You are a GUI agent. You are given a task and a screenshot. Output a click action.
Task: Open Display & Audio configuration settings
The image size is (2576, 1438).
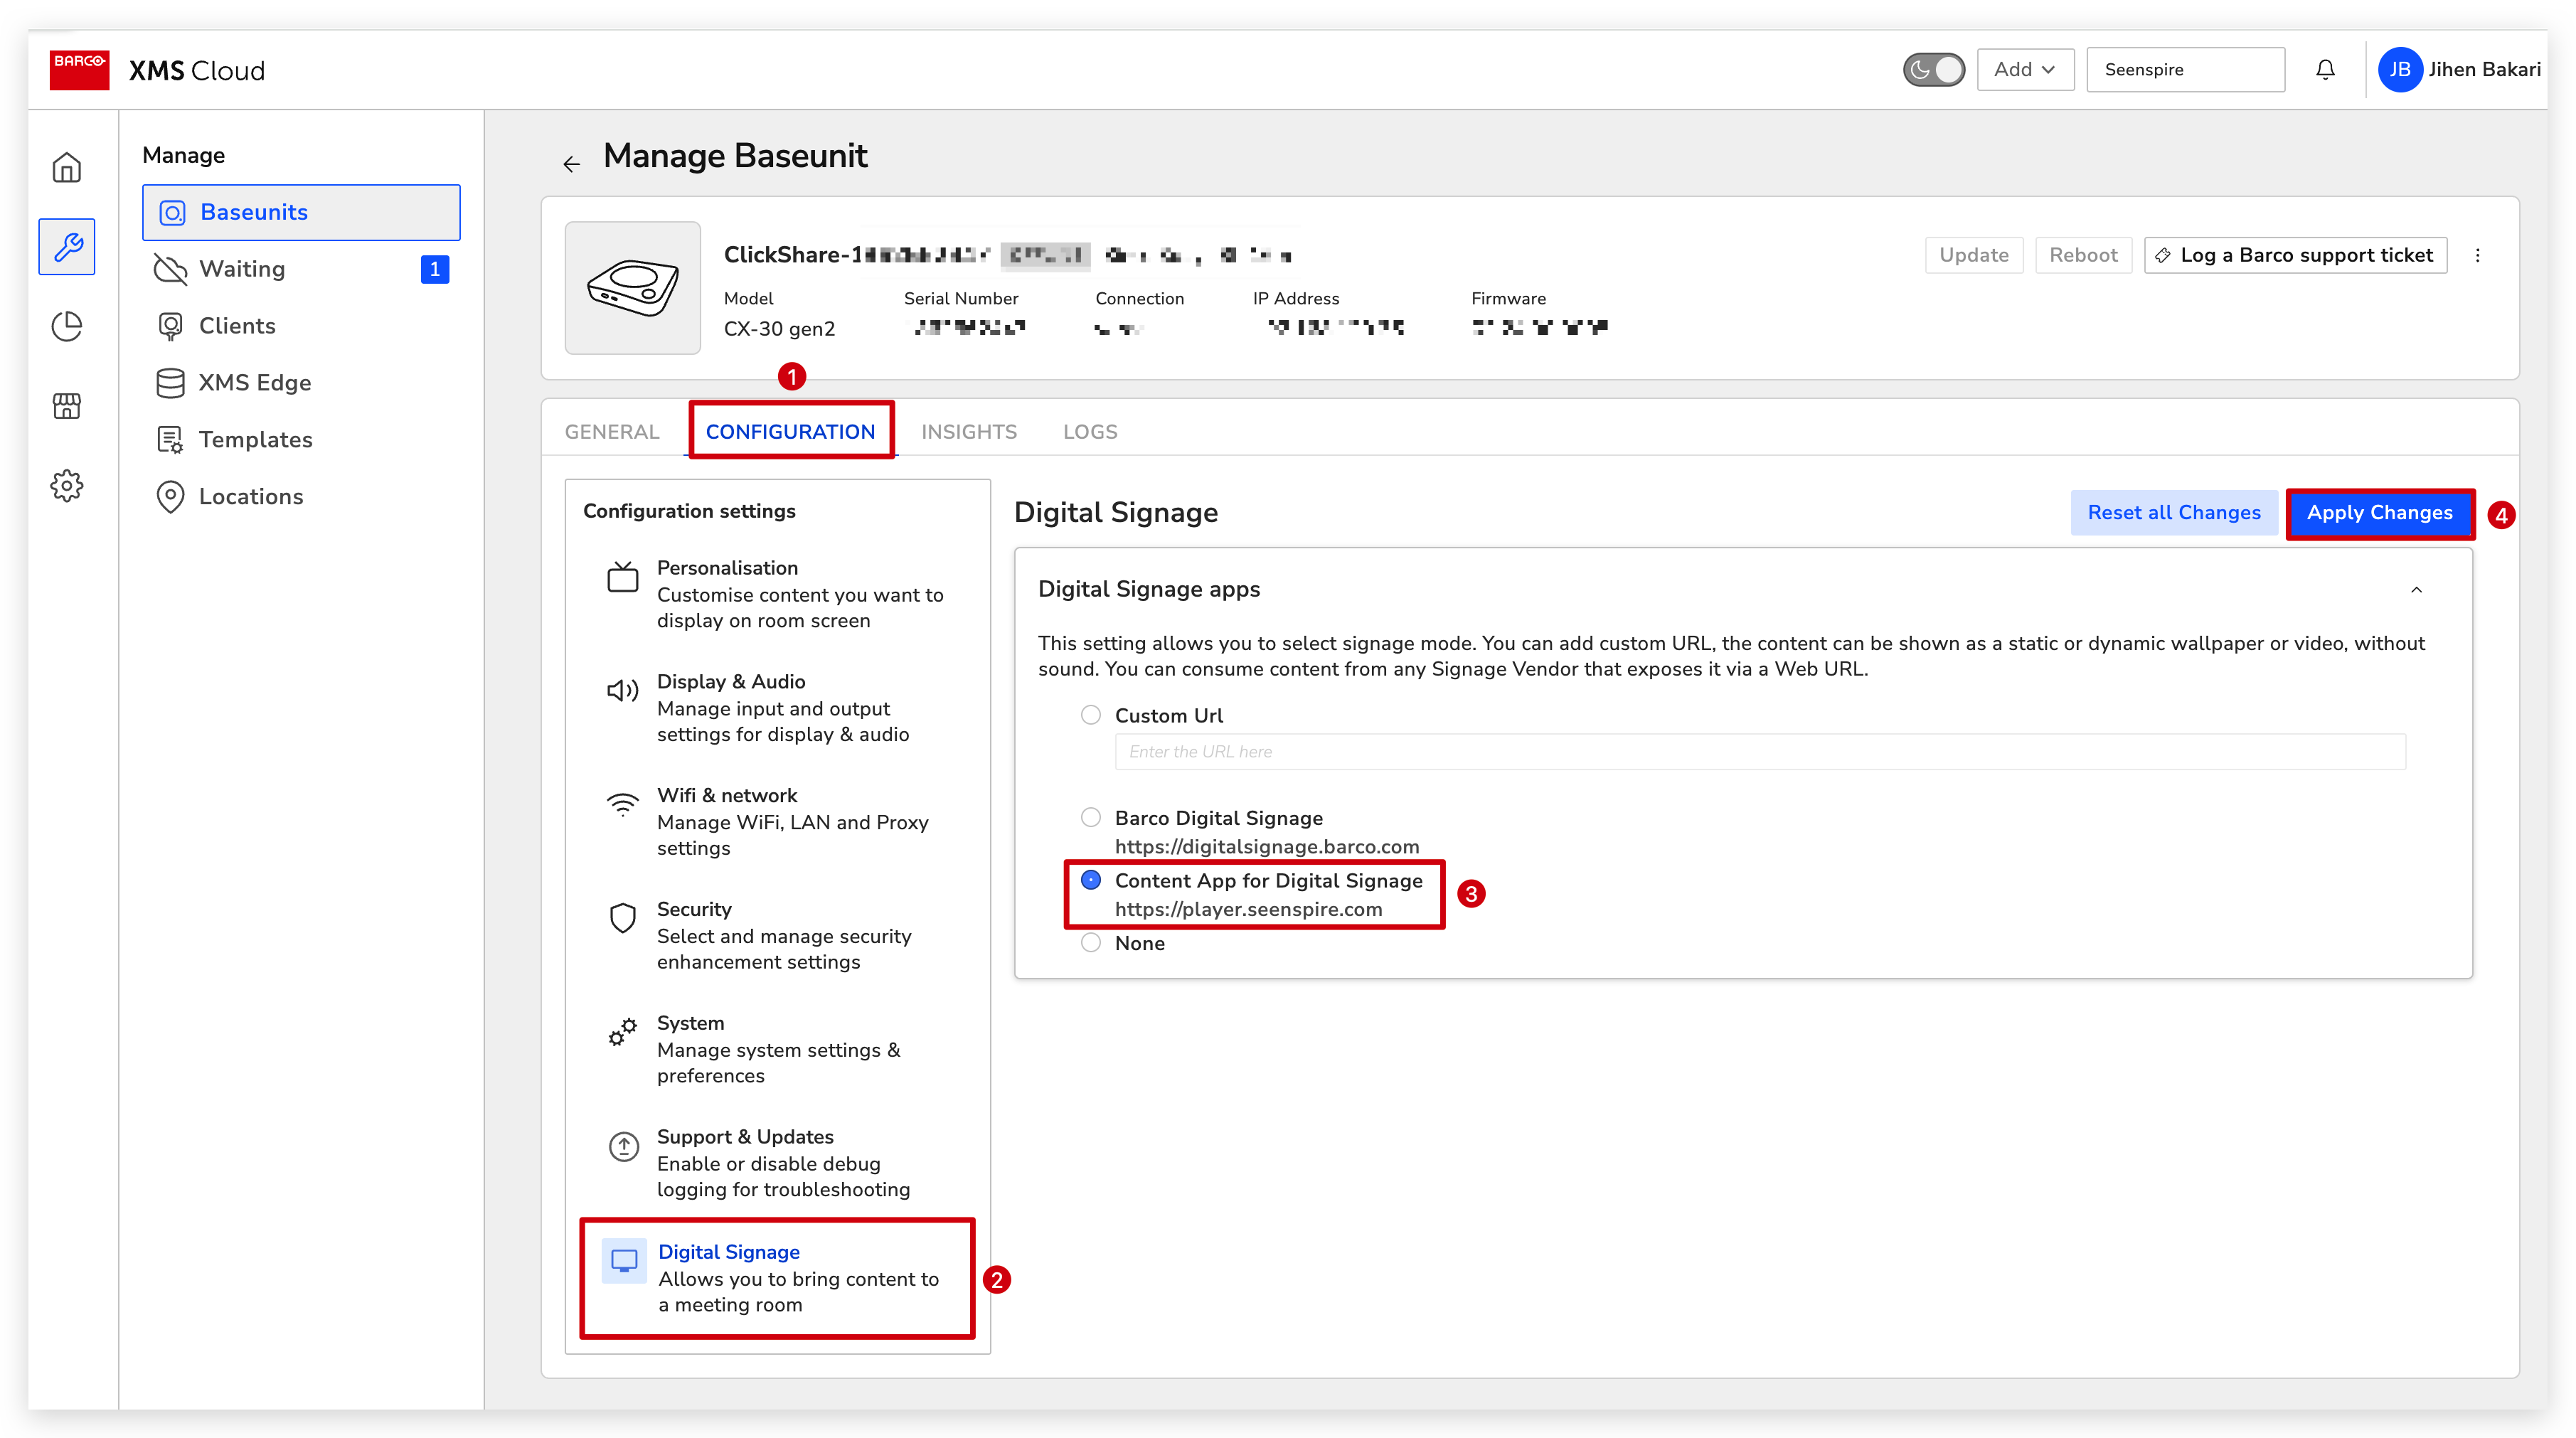pos(777,708)
